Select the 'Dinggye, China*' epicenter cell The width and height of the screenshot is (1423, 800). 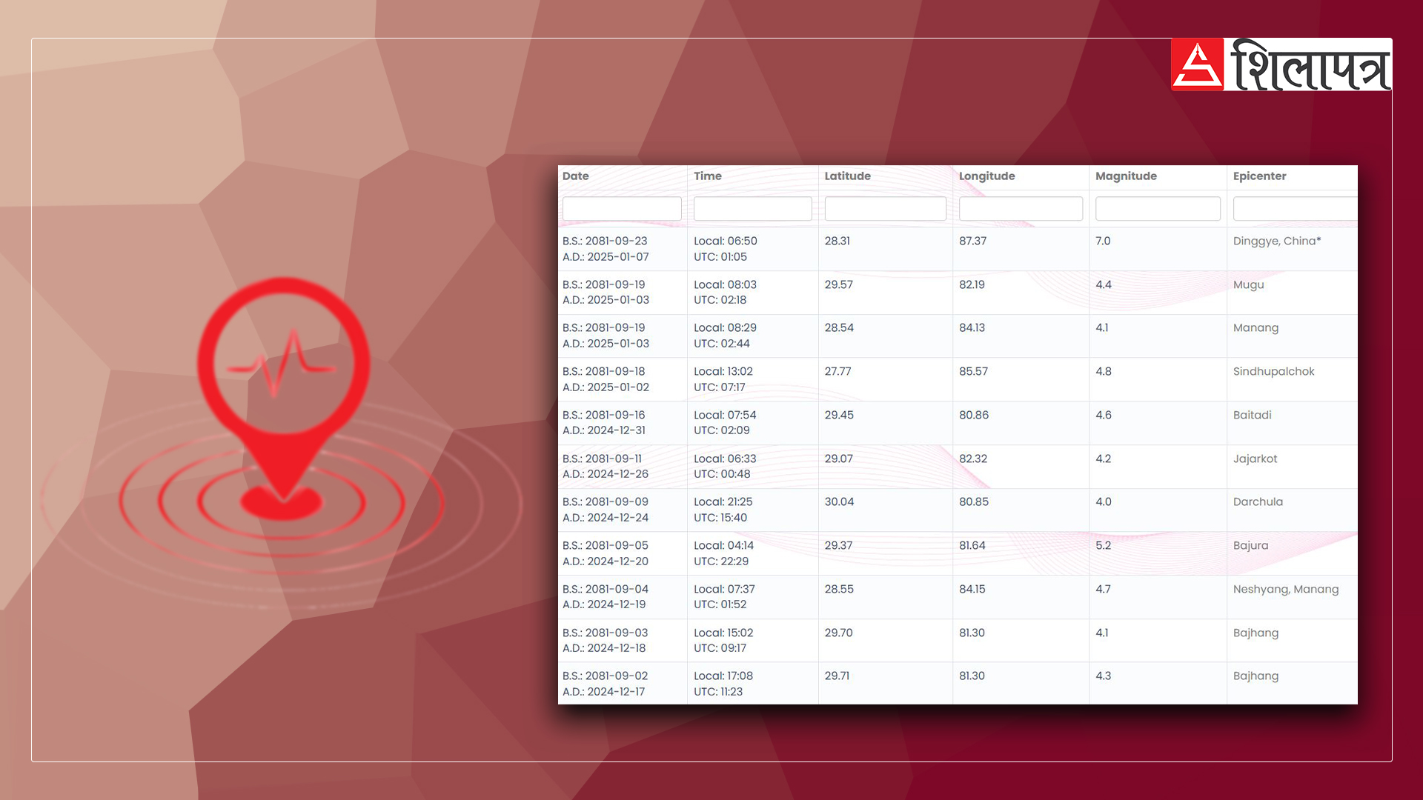pyautogui.click(x=1277, y=241)
